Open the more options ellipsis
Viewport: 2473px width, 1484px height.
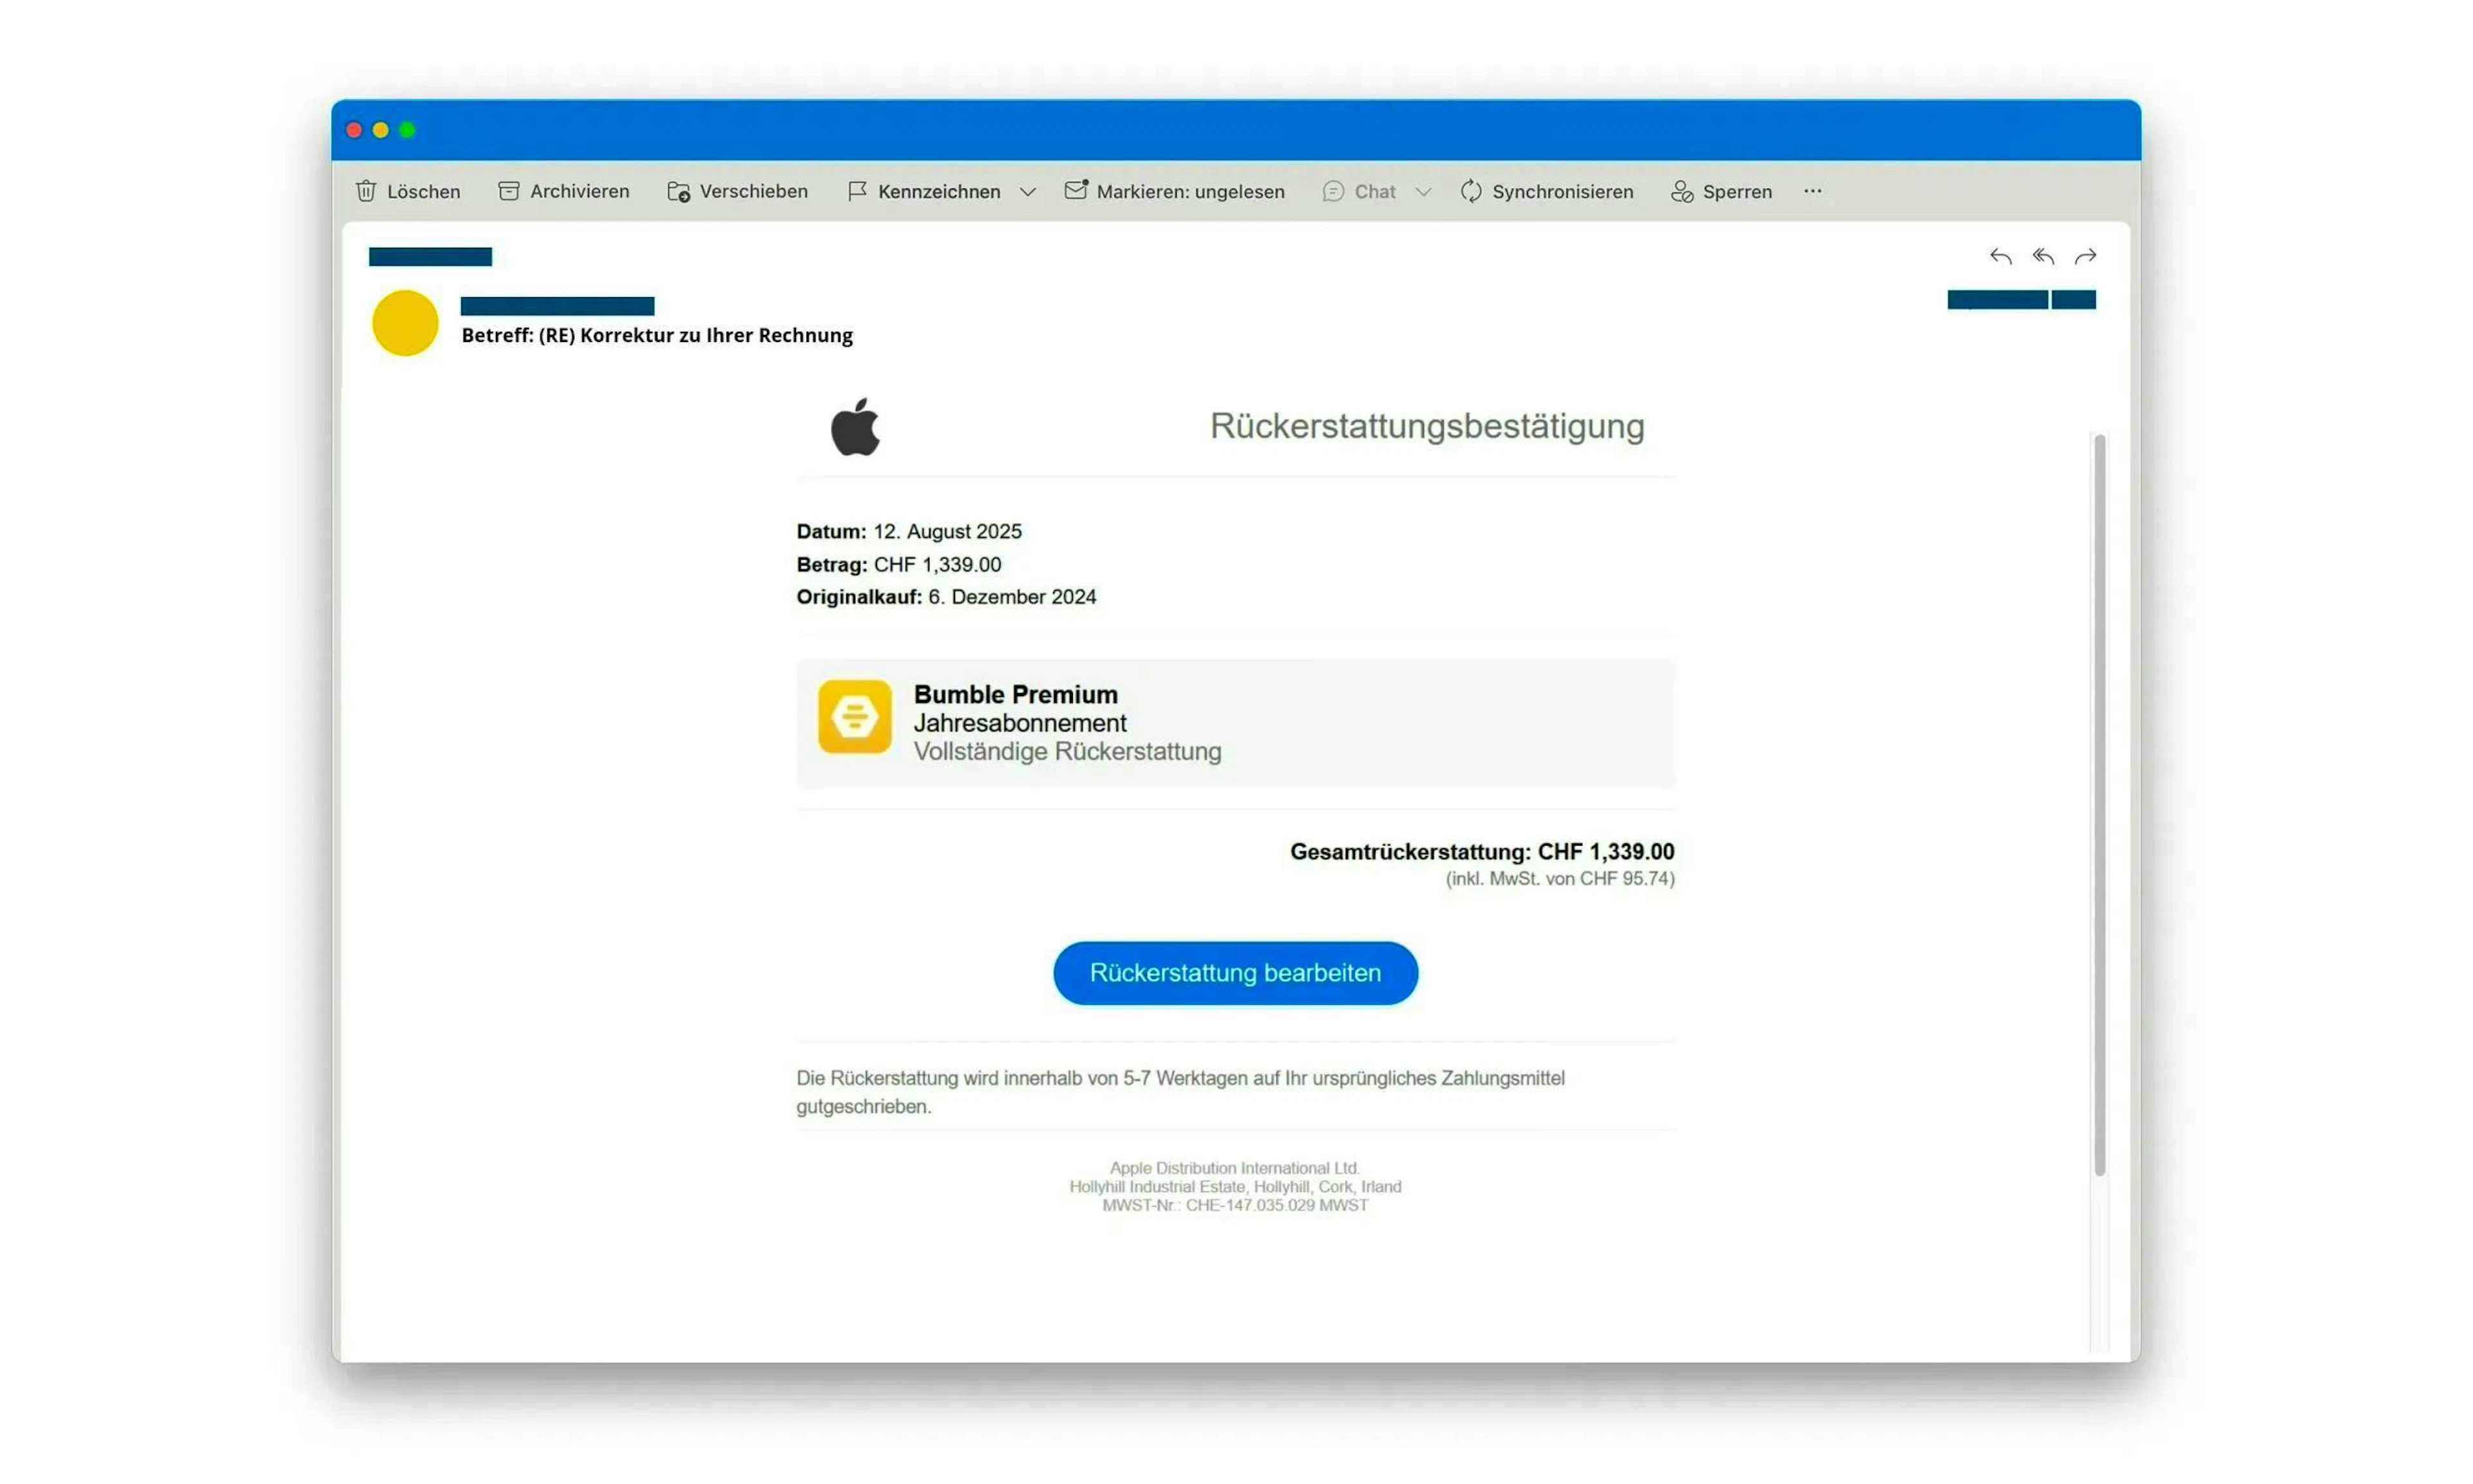click(x=1812, y=191)
